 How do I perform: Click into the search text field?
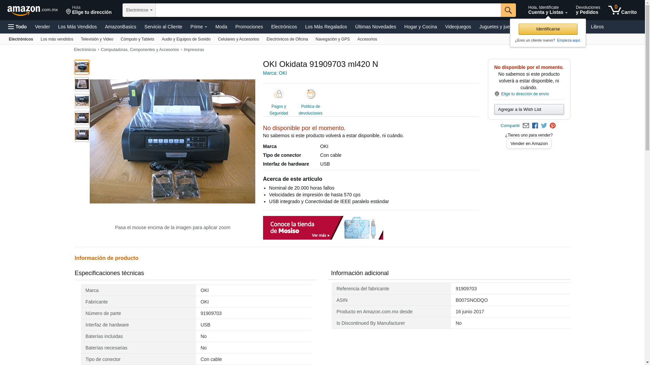(328, 10)
